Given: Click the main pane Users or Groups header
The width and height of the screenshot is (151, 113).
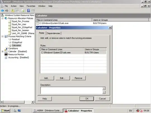Looking at the screenshot, I should click(x=120, y=20).
